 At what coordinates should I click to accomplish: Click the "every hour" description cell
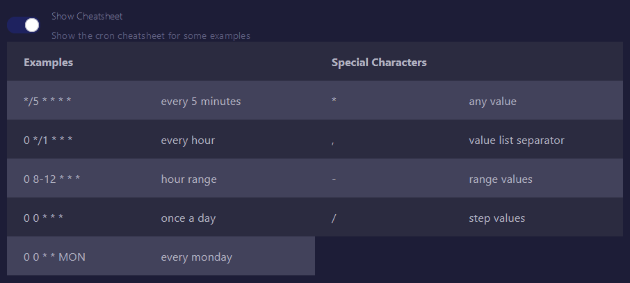[188, 140]
